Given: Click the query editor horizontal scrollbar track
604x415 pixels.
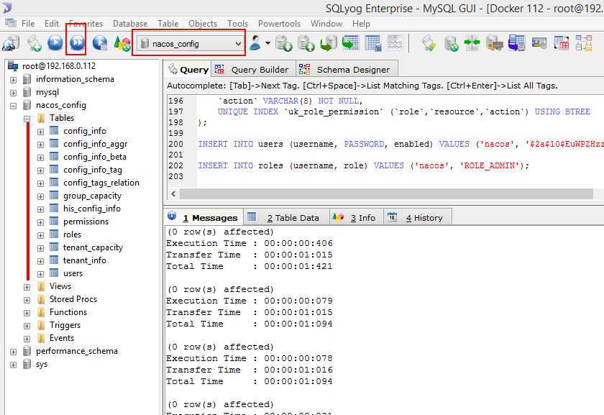Looking at the screenshot, I should (x=386, y=193).
